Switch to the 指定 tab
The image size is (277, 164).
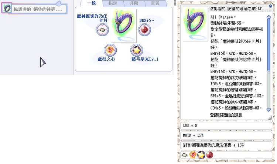tap(113, 3)
